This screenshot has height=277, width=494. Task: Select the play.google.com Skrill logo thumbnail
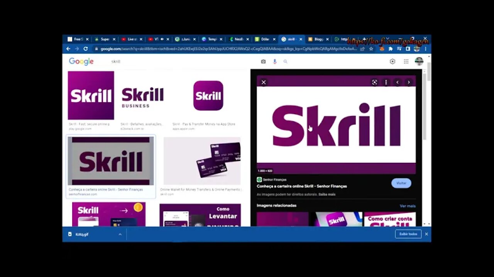click(x=91, y=95)
